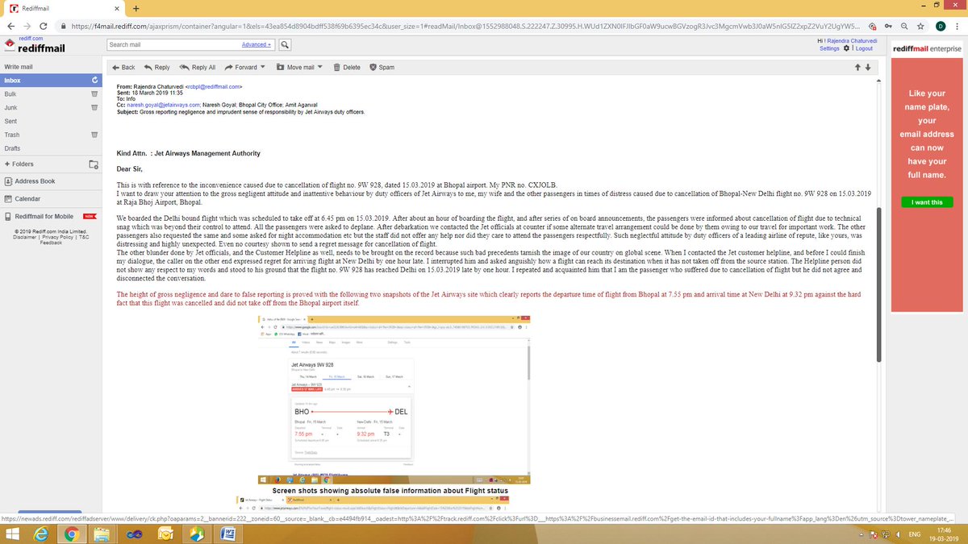The image size is (968, 544).
Task: Click naresh.goyal@jetairways.com address in Cc
Action: tap(165, 105)
